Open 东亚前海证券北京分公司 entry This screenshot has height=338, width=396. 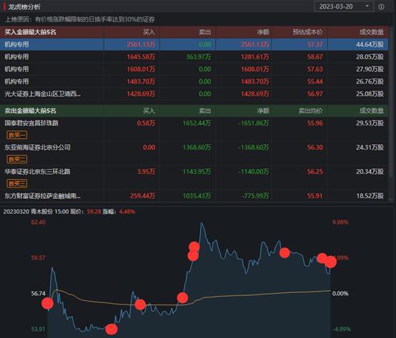(x=37, y=148)
